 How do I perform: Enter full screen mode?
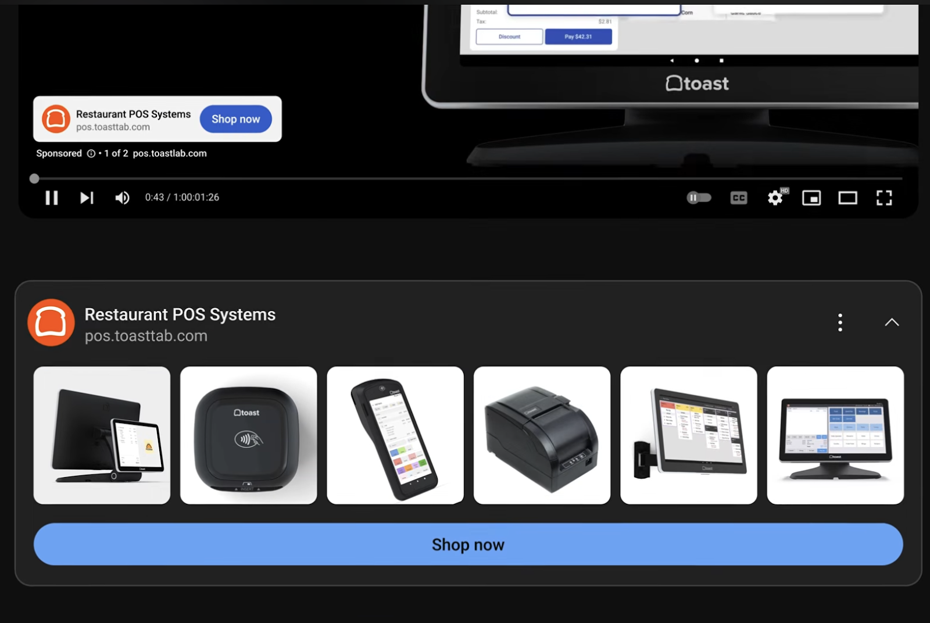tap(884, 198)
